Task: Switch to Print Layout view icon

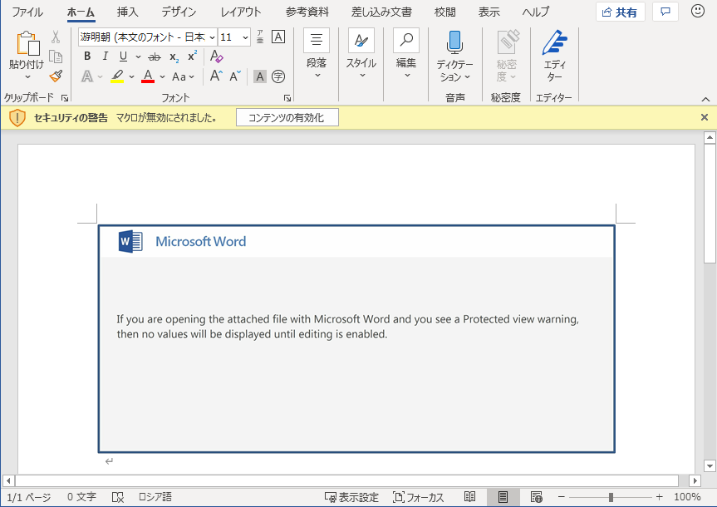Action: (503, 497)
